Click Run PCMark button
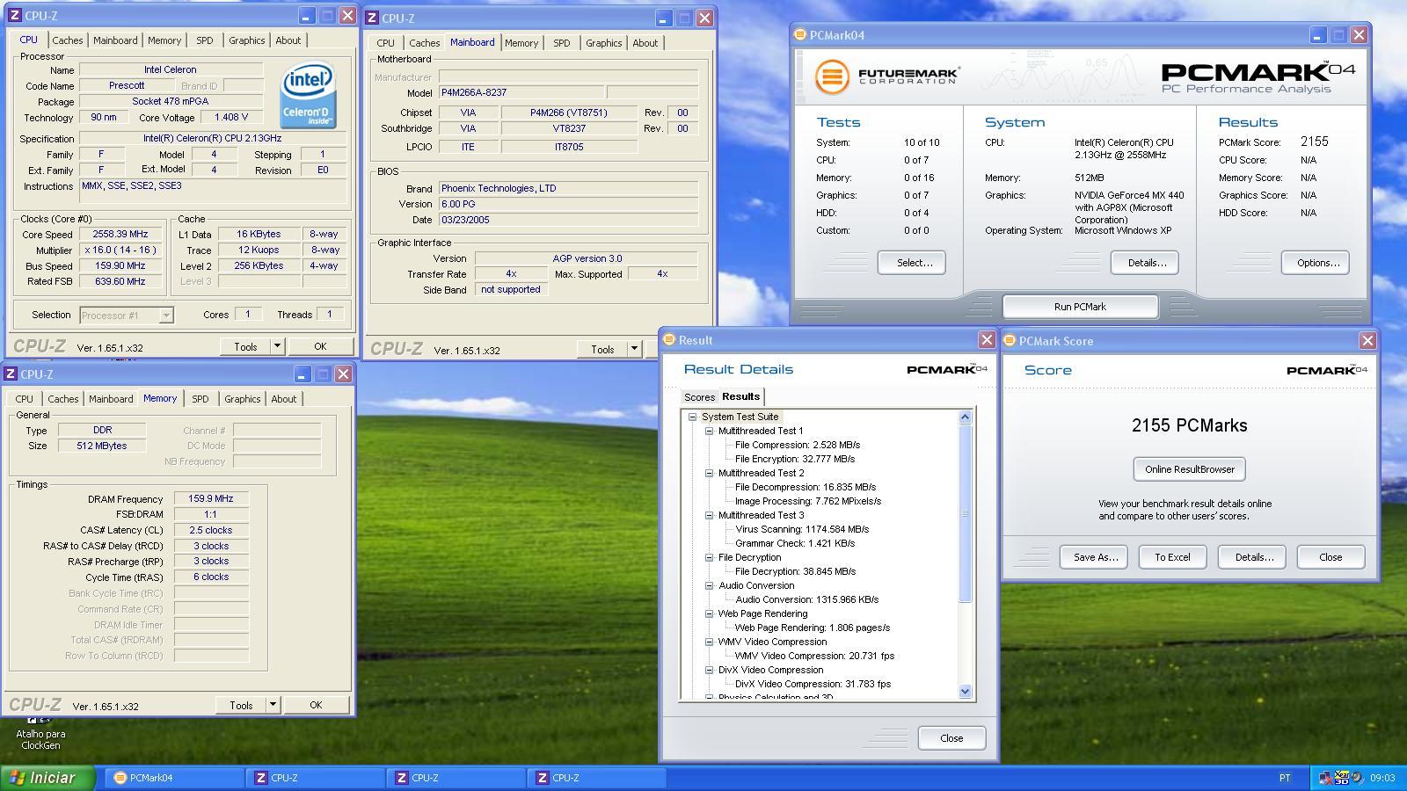1407x791 pixels. (x=1080, y=307)
